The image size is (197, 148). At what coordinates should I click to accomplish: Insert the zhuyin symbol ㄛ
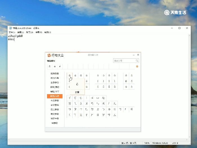click(x=75, y=98)
